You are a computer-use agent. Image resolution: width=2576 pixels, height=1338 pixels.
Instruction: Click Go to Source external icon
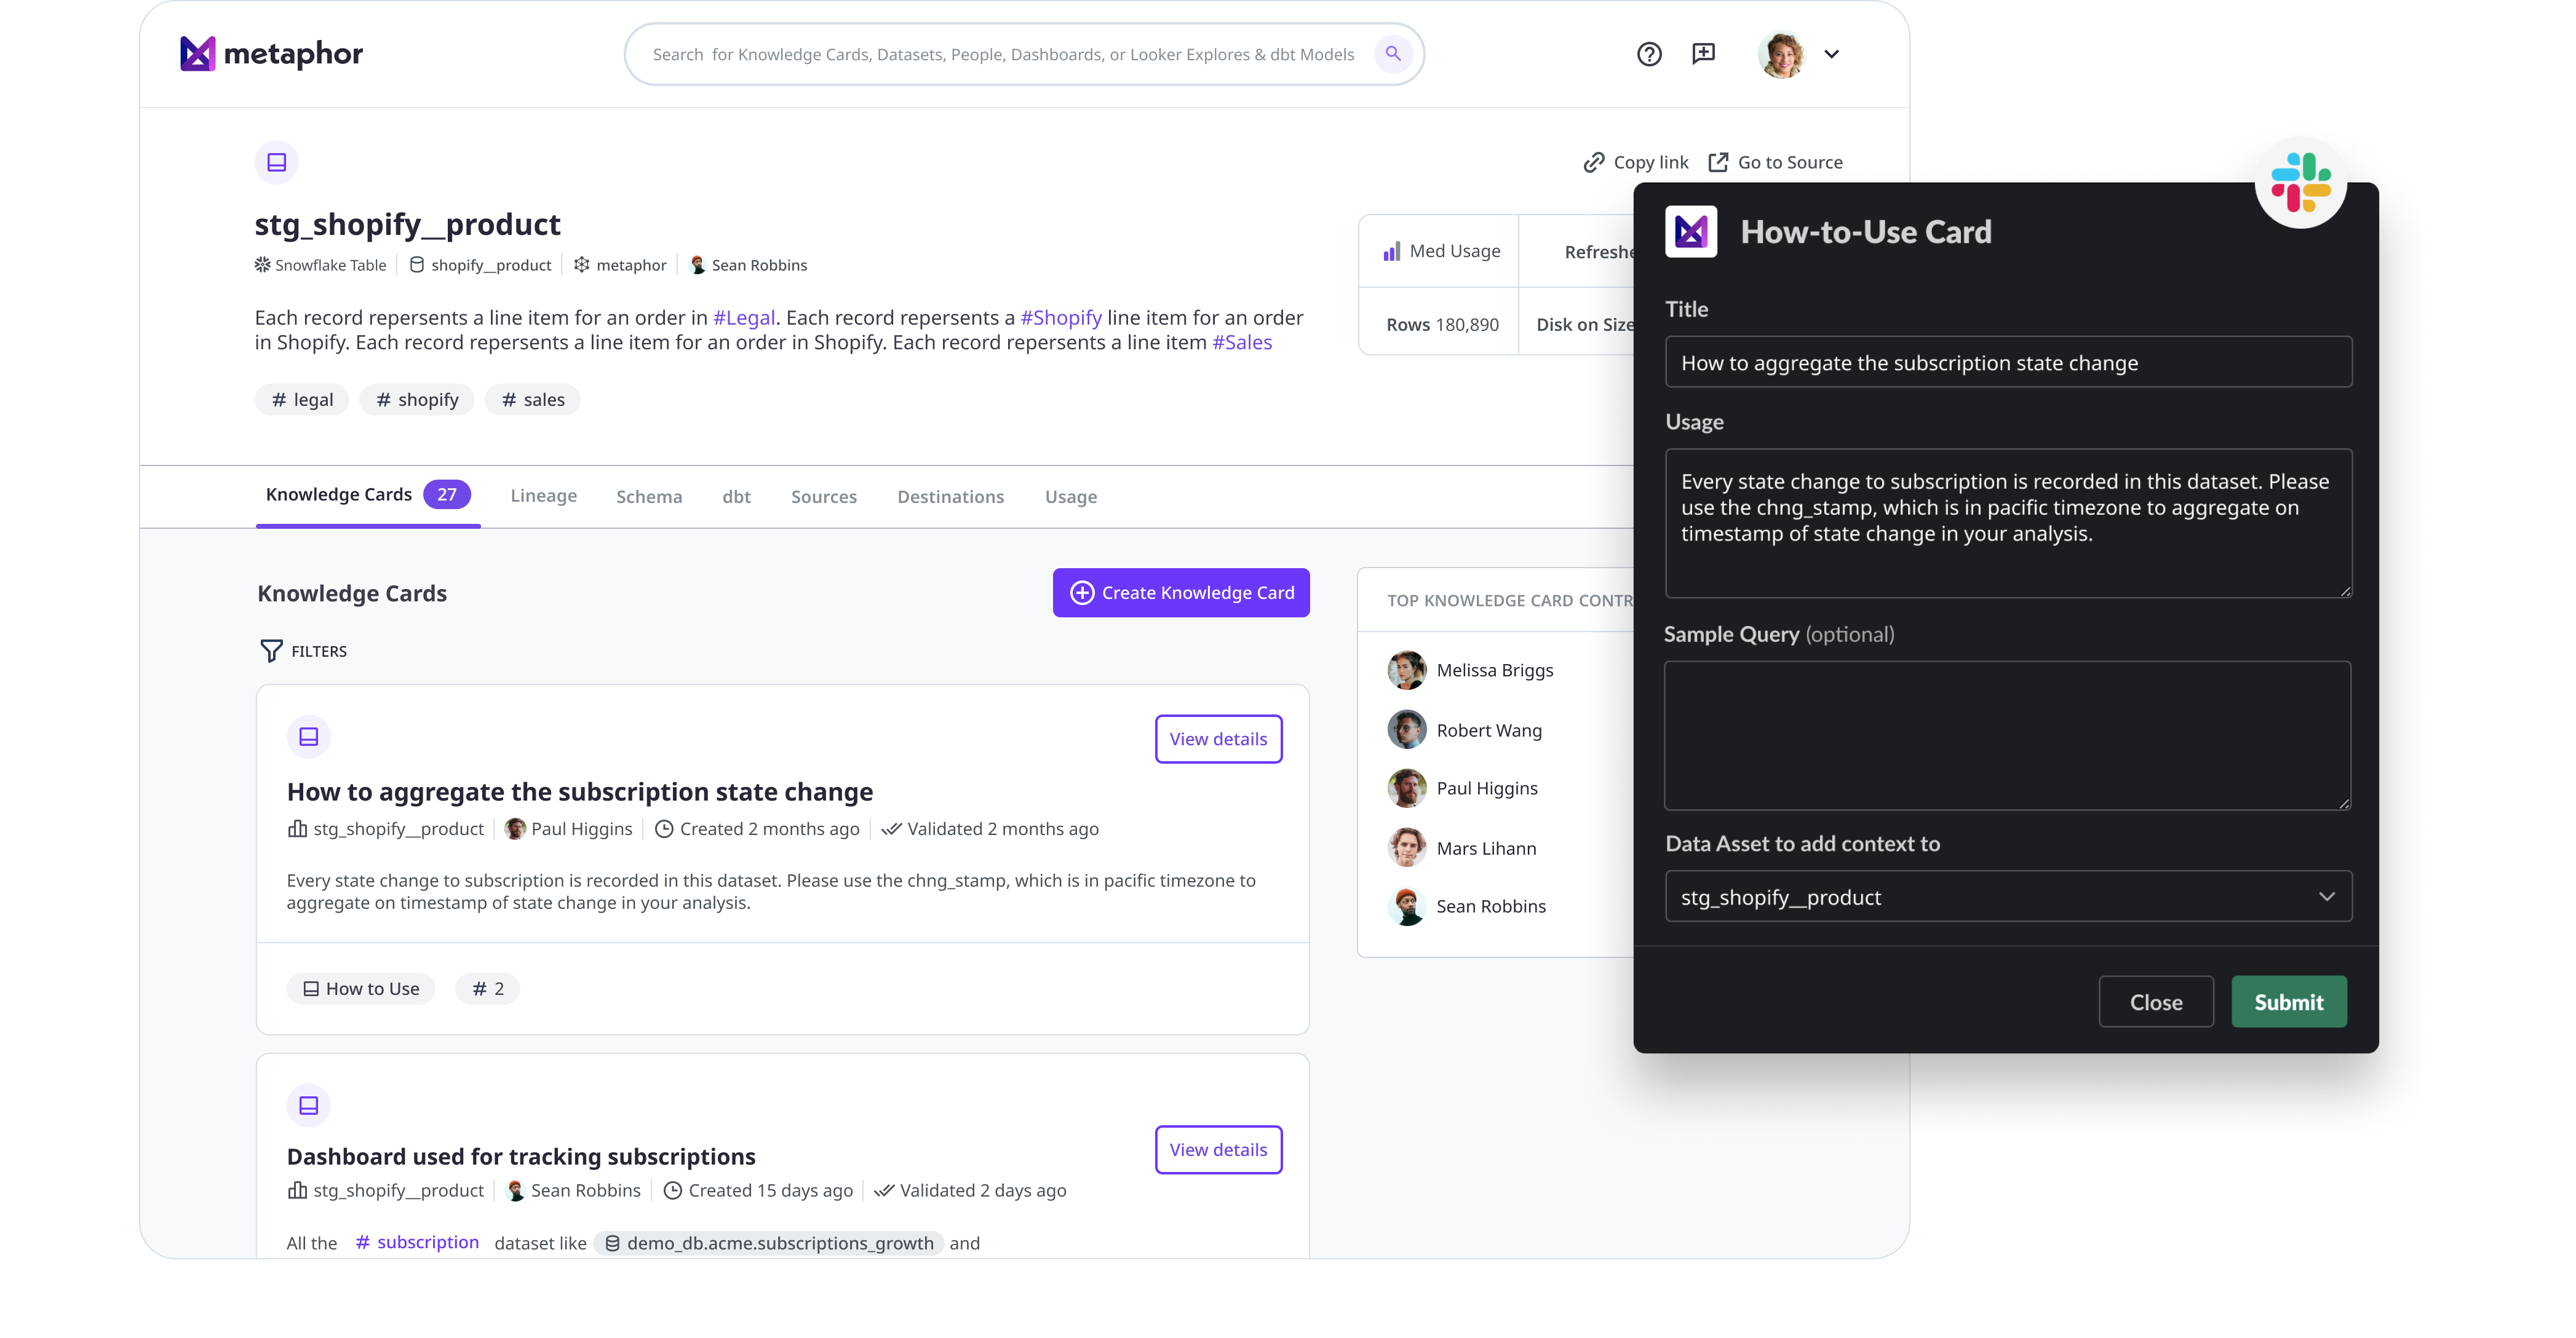1718,162
